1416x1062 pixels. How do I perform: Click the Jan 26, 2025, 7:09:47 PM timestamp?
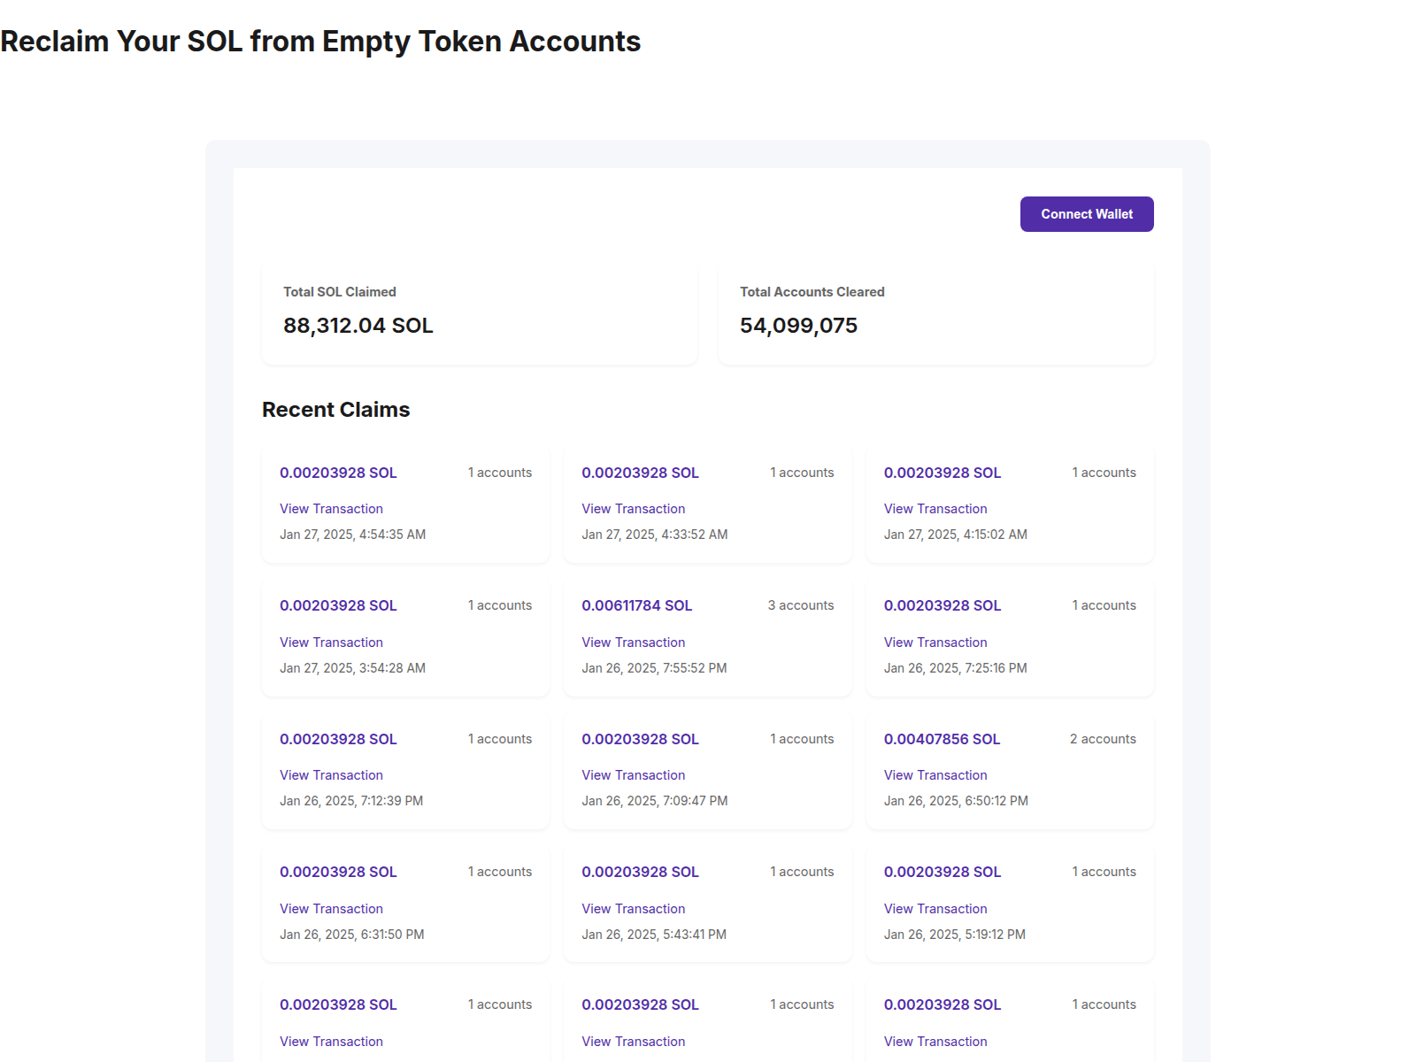pyautogui.click(x=655, y=801)
